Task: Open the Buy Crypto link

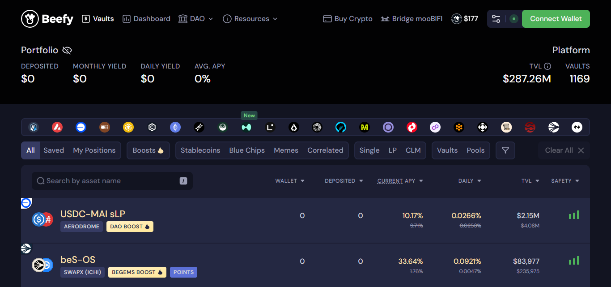Action: 348,19
